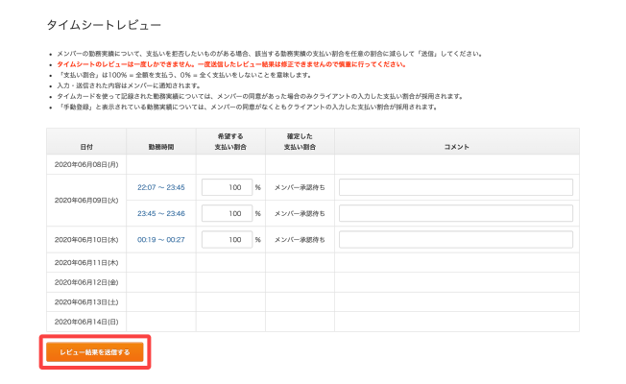Screen dimensions: 626x384
Task: Click the payment ratio field for 22:07 ~ 23:45
Action: pos(227,187)
